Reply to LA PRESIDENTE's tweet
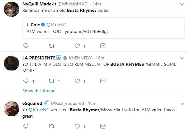Image resolution: width=188 pixels, height=132 pixels. (x=26, y=81)
